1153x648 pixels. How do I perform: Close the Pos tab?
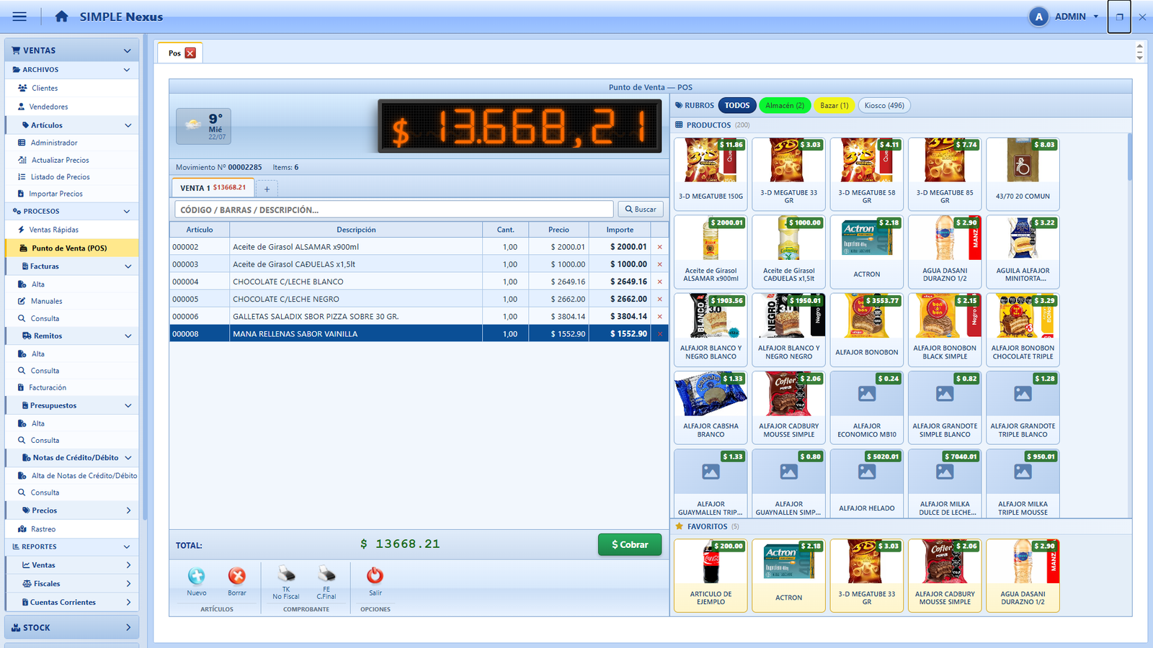tap(190, 53)
